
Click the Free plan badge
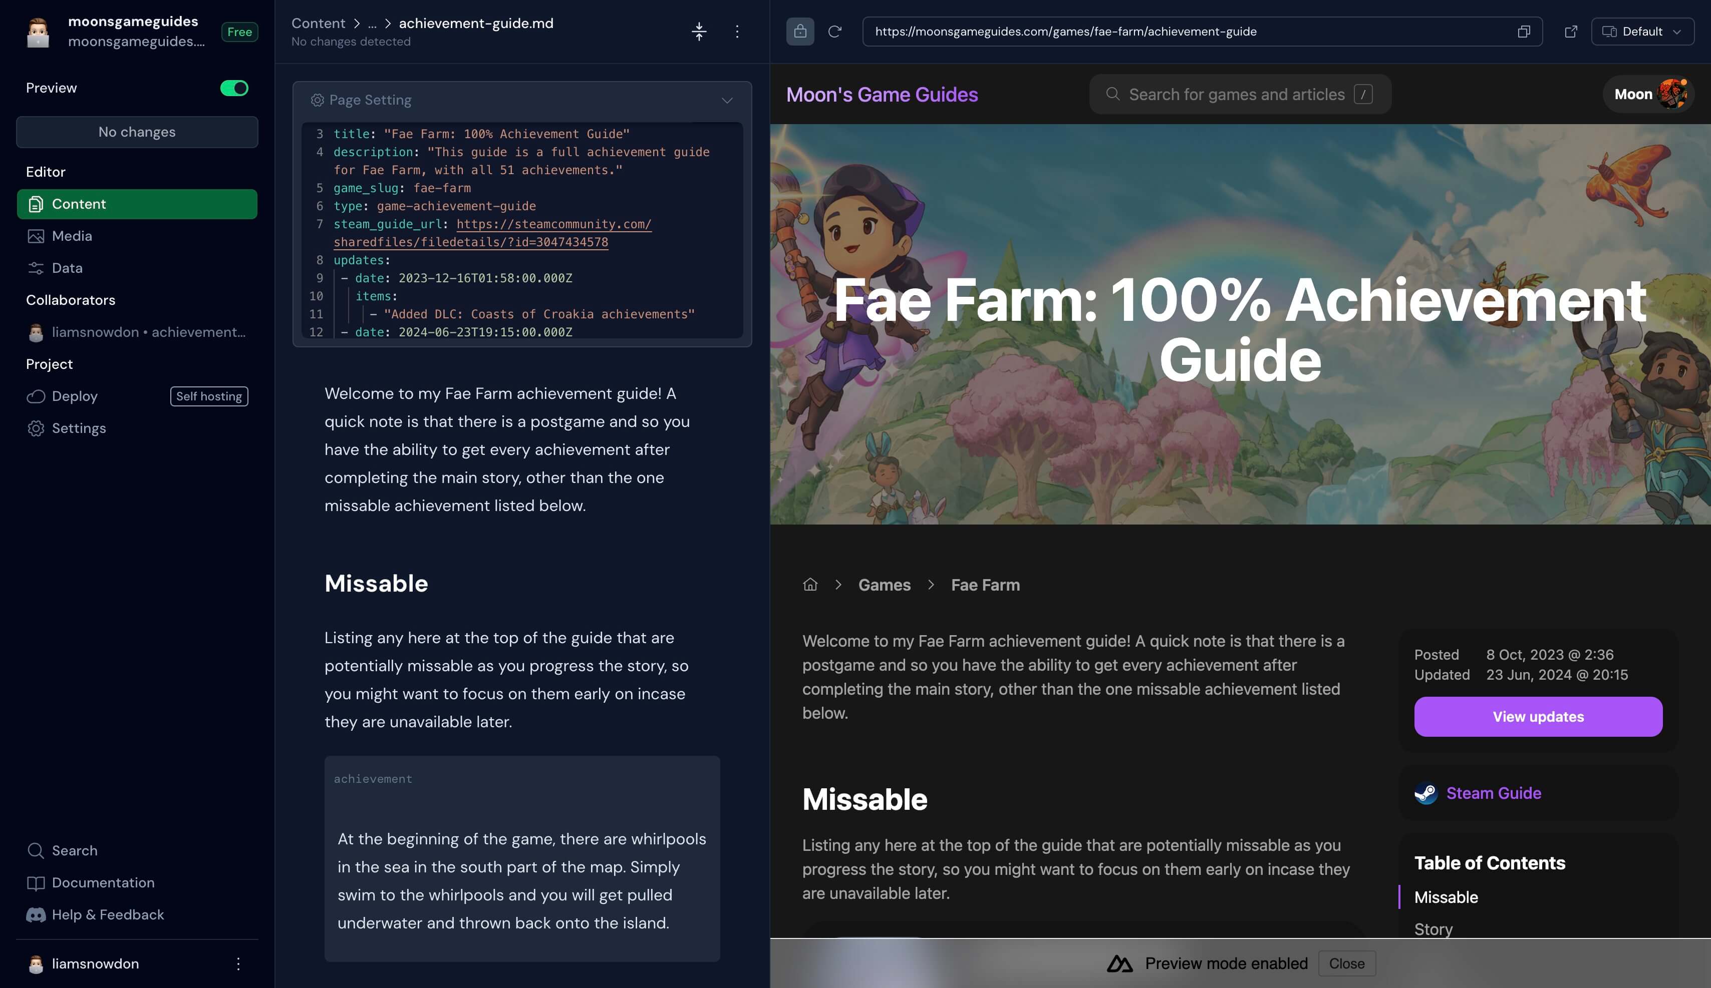click(x=240, y=32)
